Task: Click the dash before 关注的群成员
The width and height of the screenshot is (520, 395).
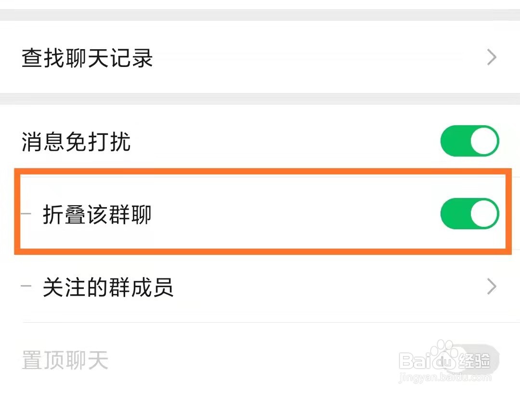Action: tap(26, 286)
